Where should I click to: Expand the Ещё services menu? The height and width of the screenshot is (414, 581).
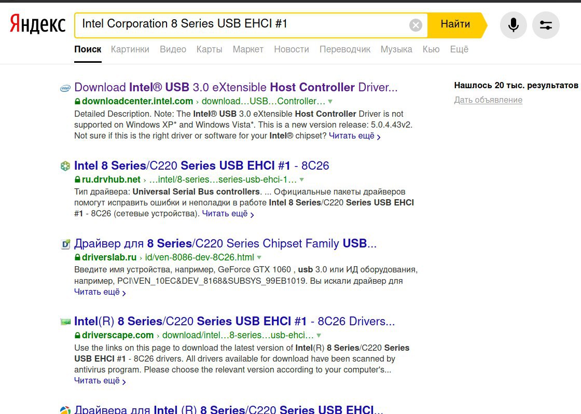459,49
